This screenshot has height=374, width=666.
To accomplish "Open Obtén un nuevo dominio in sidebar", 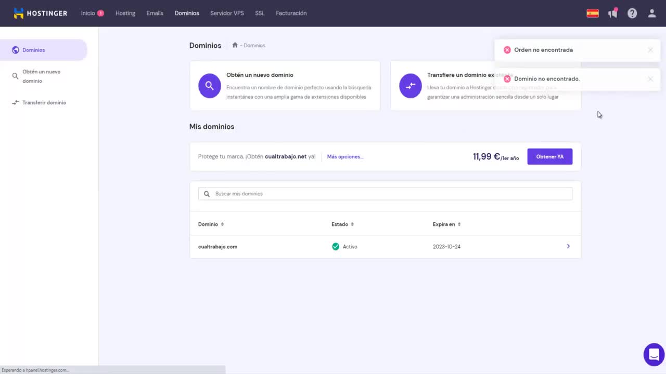I will (x=42, y=76).
